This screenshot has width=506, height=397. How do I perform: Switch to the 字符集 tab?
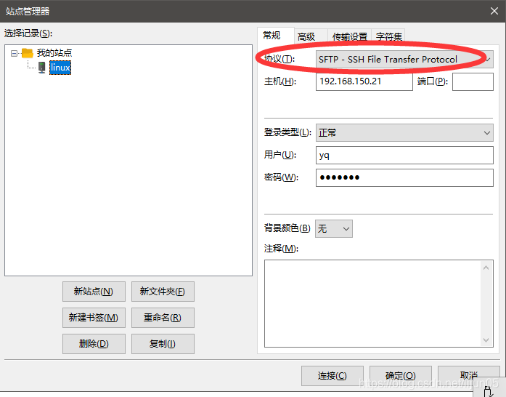coord(389,36)
